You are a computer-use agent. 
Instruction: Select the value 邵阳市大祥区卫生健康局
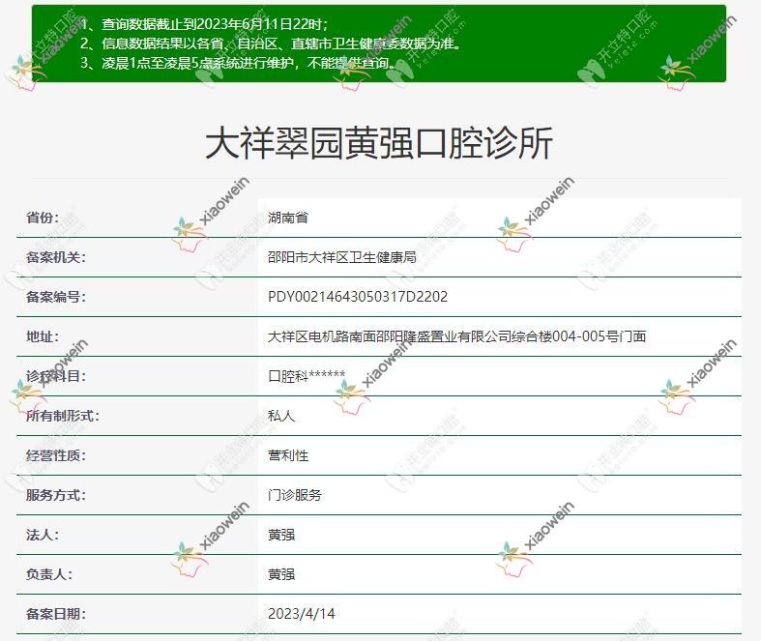click(342, 257)
